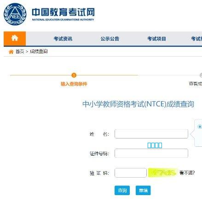Image resolution: width=202 pixels, height=202 pixels.
Task: Click the small orange house breadcrumb icon
Action: pos(11,52)
